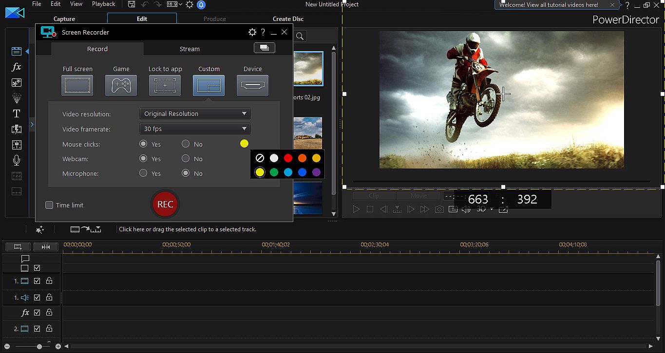The height and width of the screenshot is (353, 665).
Task: Take a snapshot with the camera icon
Action: click(x=439, y=209)
